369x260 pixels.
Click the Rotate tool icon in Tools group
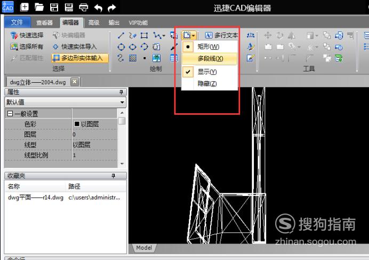pyautogui.click(x=279, y=36)
